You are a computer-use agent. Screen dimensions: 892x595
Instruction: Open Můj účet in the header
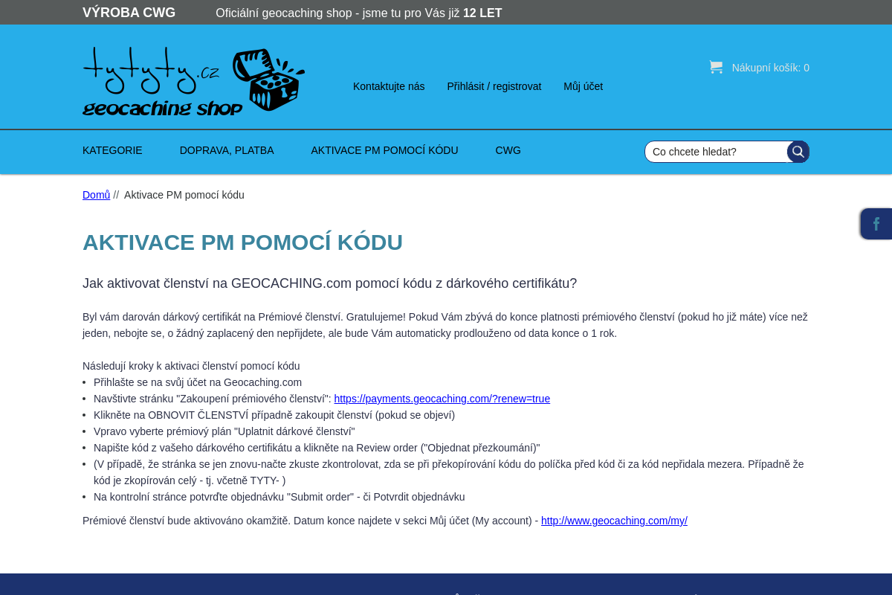(583, 86)
